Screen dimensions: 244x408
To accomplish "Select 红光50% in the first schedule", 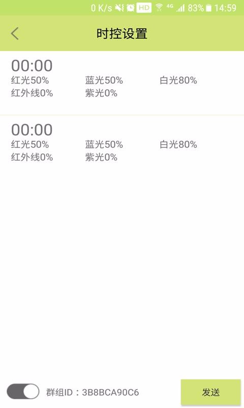I will tap(30, 80).
